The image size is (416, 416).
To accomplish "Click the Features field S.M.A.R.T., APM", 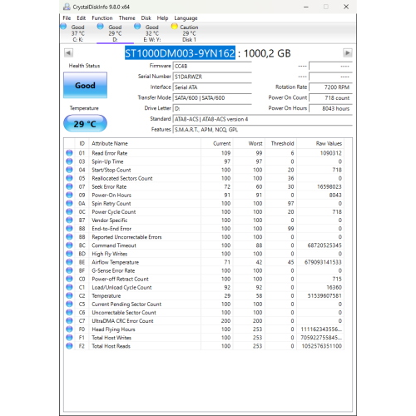I will pyautogui.click(x=262, y=130).
